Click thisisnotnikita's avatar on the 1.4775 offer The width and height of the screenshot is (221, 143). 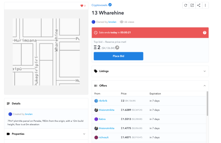click(96, 128)
